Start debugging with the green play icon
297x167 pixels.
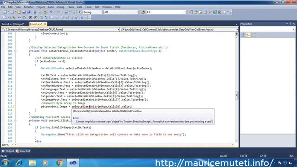click(x=79, y=12)
